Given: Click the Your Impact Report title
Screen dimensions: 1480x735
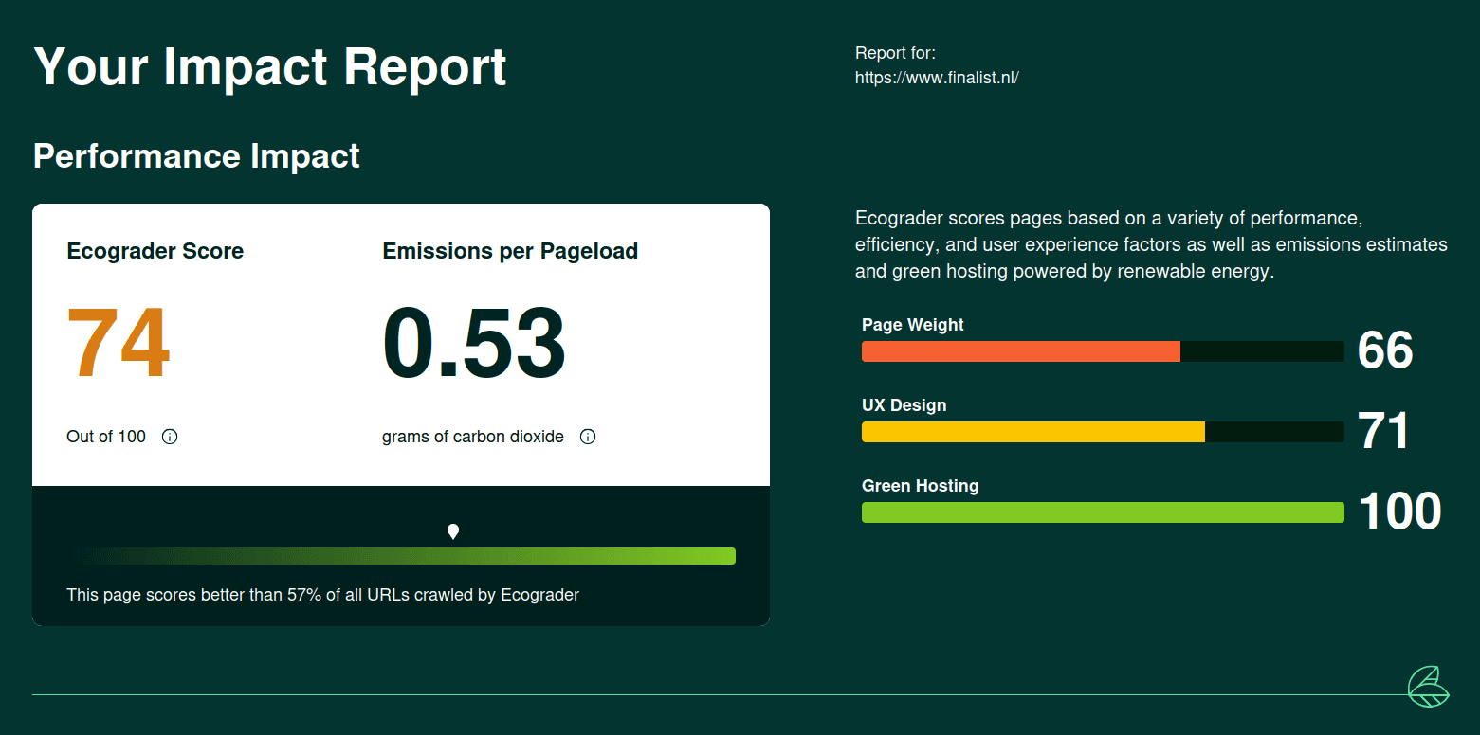Looking at the screenshot, I should pos(270,66).
